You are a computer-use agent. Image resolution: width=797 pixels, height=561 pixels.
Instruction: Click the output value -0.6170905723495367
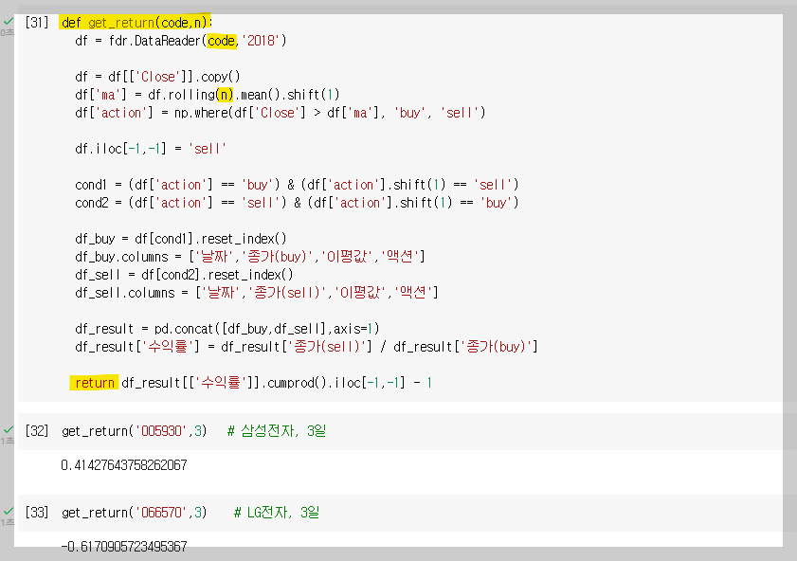point(124,546)
